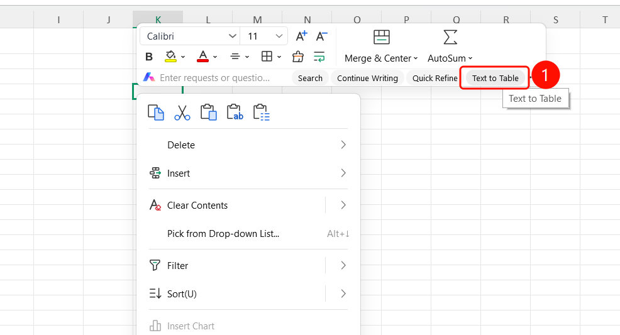Expand Filter submenu arrow
620x335 pixels.
[343, 265]
